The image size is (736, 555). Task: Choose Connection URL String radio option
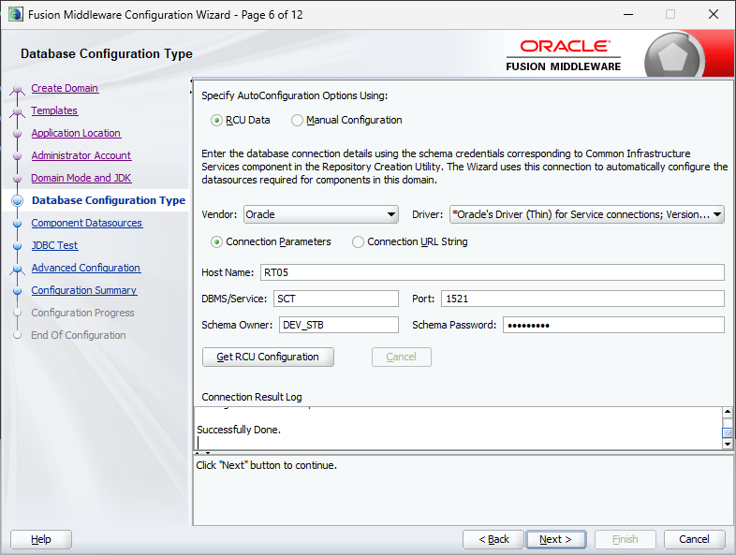[358, 242]
